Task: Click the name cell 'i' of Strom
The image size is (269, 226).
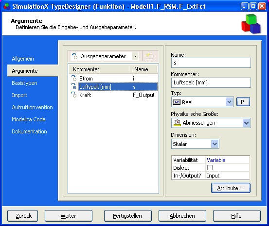Action: [x=133, y=79]
